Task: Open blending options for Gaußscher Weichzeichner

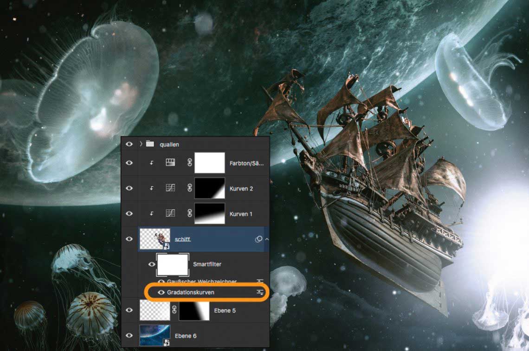Action: coord(260,281)
